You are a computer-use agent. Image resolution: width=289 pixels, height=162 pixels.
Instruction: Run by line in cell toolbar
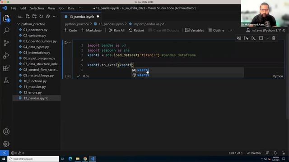tap(239, 38)
